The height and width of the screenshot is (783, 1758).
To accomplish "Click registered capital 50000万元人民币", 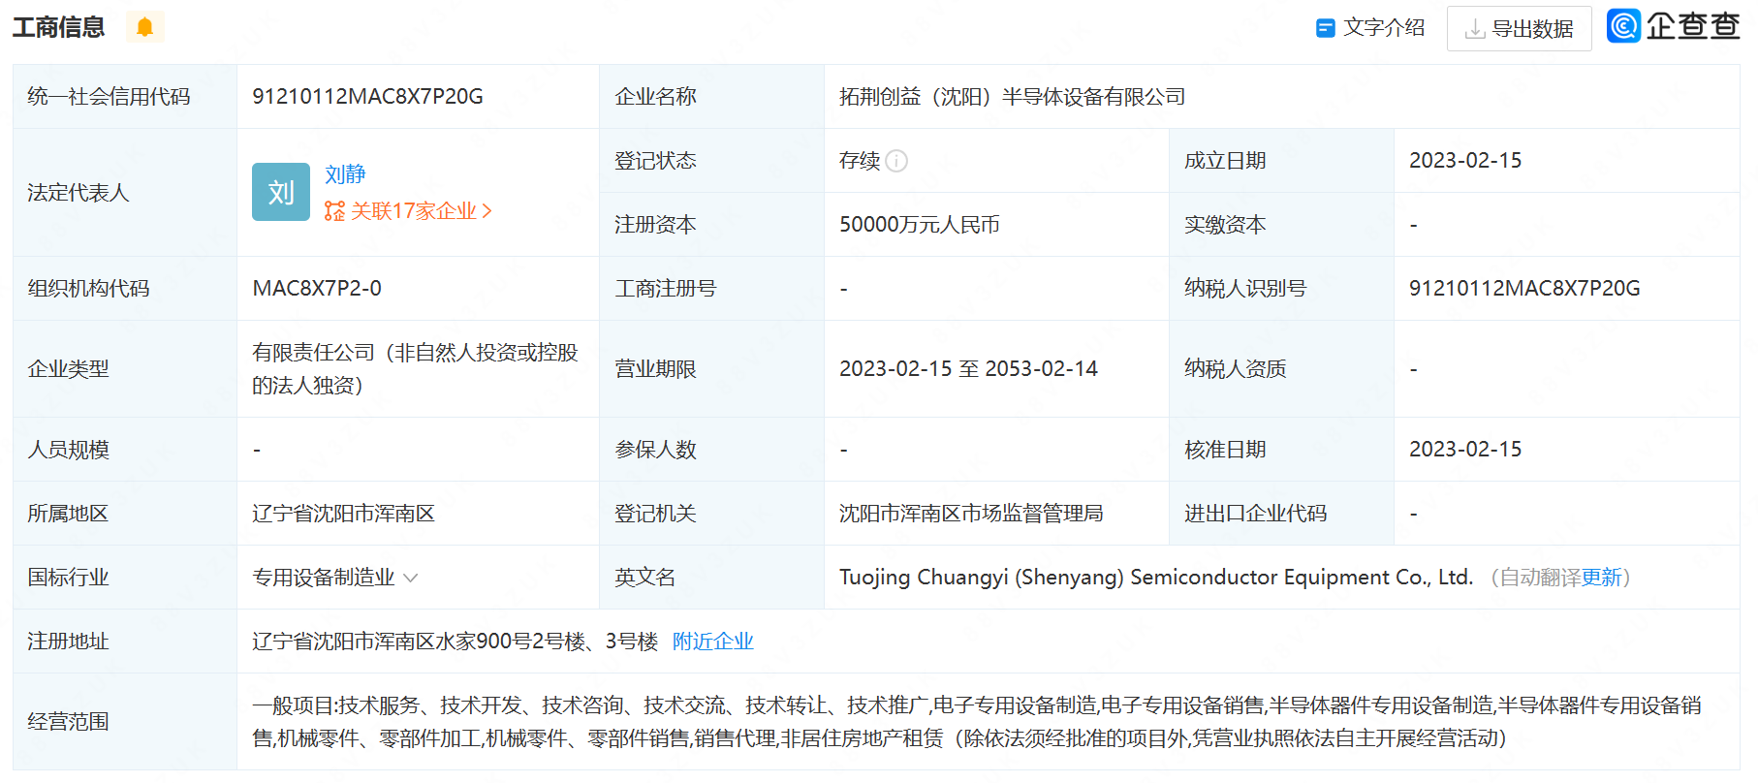I will point(920,225).
